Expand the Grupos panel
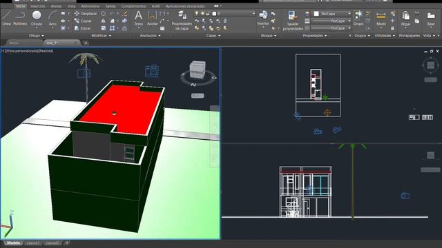Screen dimensions: 442x248 [x=362, y=36]
